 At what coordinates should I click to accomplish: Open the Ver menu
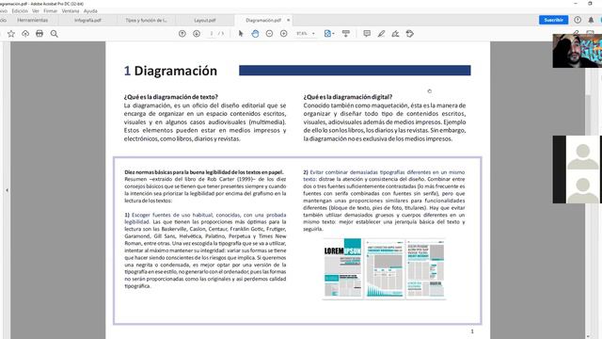[36, 11]
